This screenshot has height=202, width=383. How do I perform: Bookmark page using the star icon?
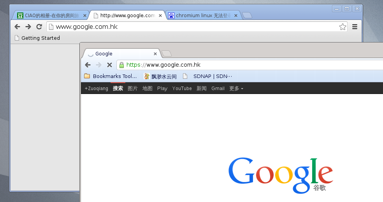[343, 27]
